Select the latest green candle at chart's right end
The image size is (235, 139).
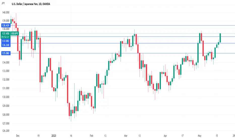pos(220,38)
